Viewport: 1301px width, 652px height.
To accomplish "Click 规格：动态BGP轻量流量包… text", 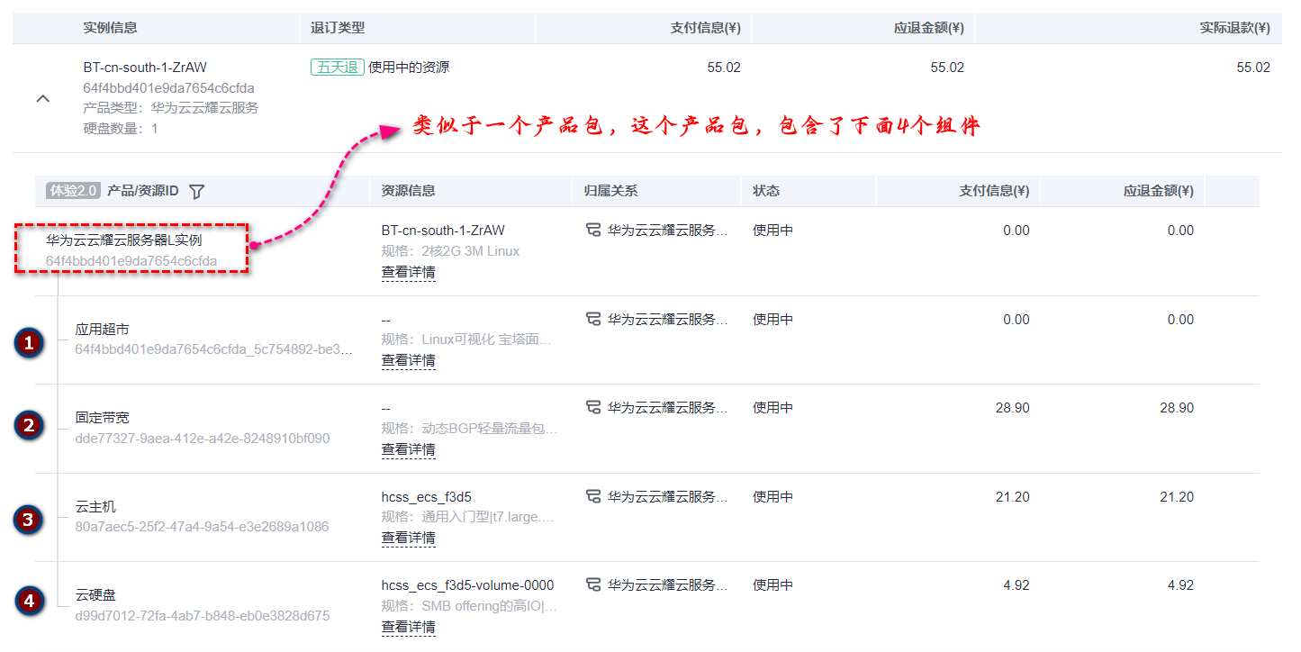I will [470, 429].
